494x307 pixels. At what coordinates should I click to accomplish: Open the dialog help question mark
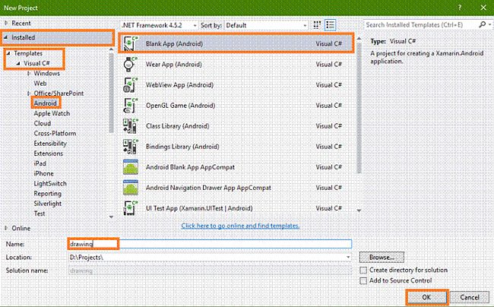460,8
